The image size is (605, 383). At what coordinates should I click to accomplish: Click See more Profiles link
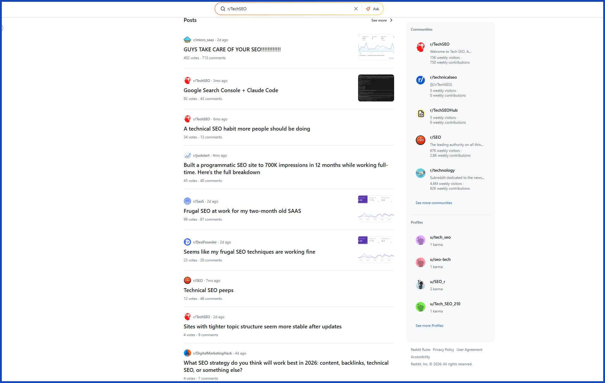point(430,326)
